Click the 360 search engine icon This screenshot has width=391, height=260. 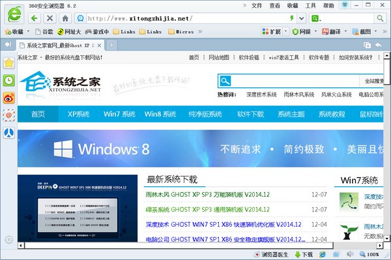(x=315, y=18)
